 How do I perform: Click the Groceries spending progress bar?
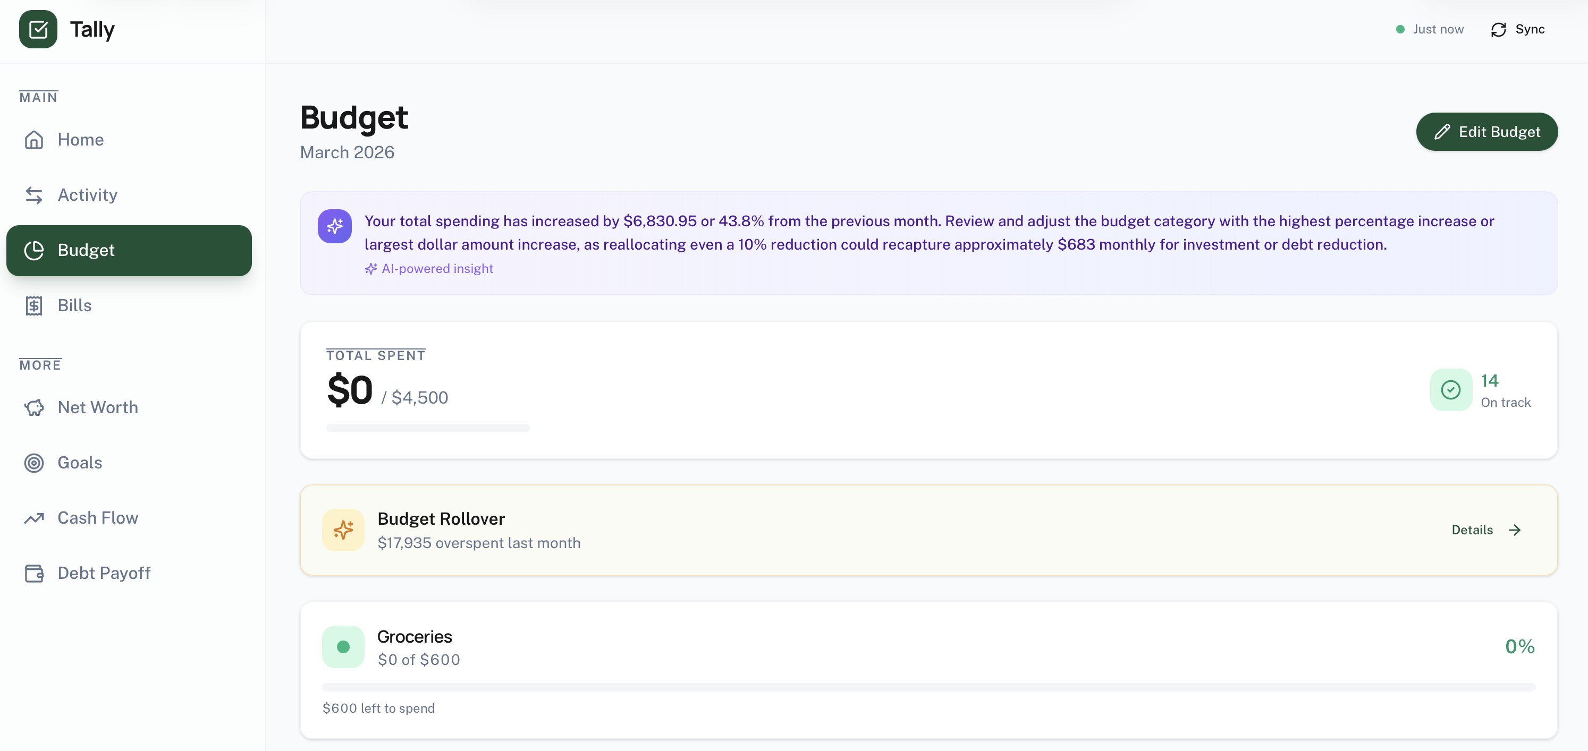tap(928, 687)
